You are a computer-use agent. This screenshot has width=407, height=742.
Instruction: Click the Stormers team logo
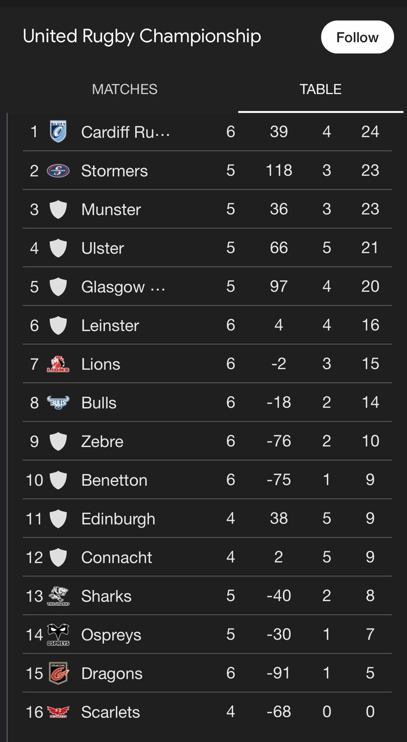(58, 171)
